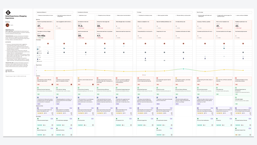The height and width of the screenshot is (145, 257).
Task: Click the First contact resolution rate metric
Action: click(224, 25)
